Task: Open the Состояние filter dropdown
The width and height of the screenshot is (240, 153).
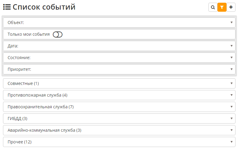Action: click(x=119, y=58)
